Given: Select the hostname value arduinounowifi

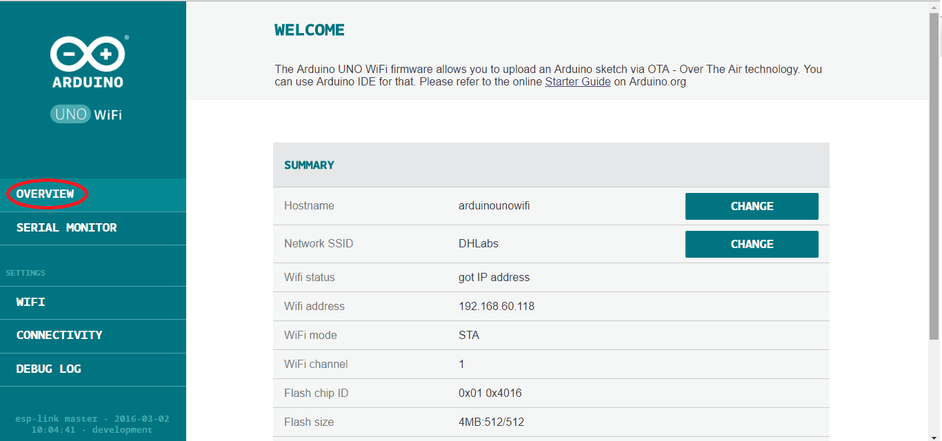Looking at the screenshot, I should tap(494, 206).
